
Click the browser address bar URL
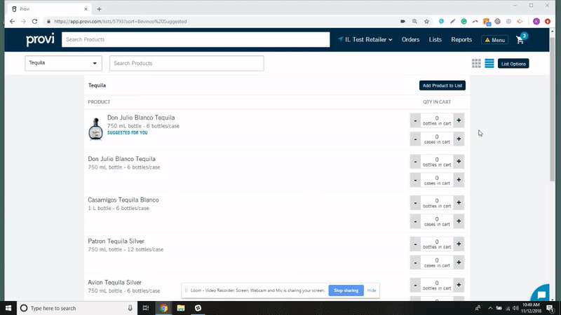121,22
